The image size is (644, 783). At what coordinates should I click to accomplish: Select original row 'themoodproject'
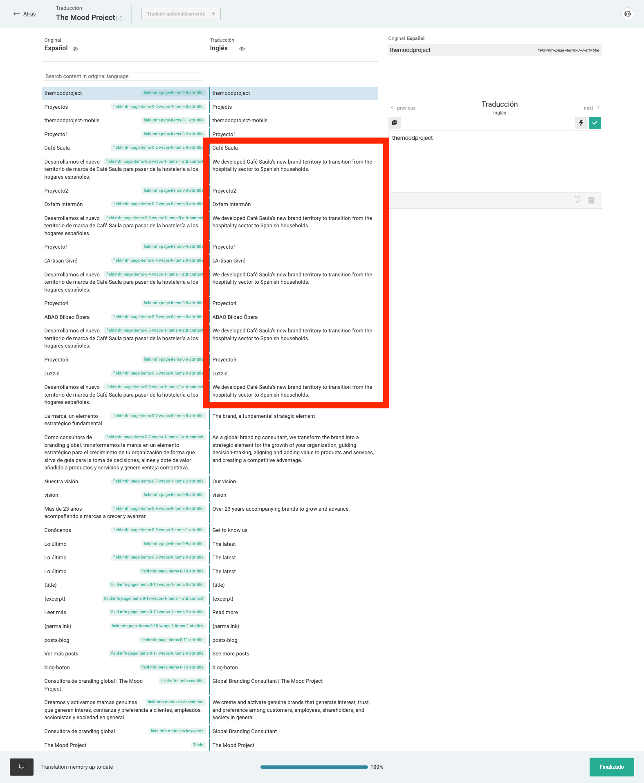coord(125,93)
